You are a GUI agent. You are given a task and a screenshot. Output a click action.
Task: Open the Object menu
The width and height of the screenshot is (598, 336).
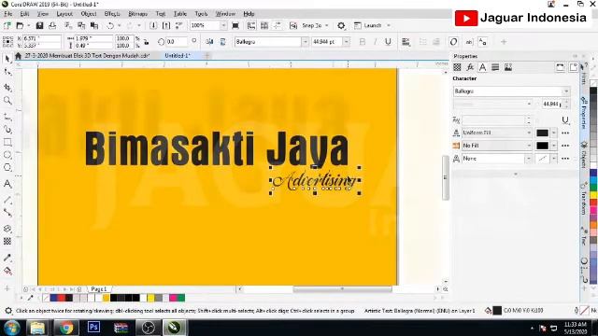pyautogui.click(x=89, y=14)
